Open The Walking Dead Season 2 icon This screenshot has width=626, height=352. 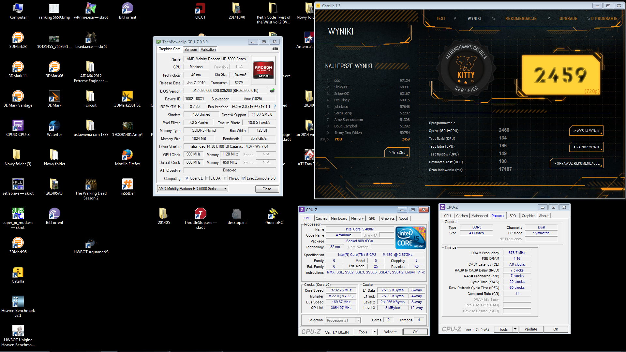pyautogui.click(x=91, y=189)
